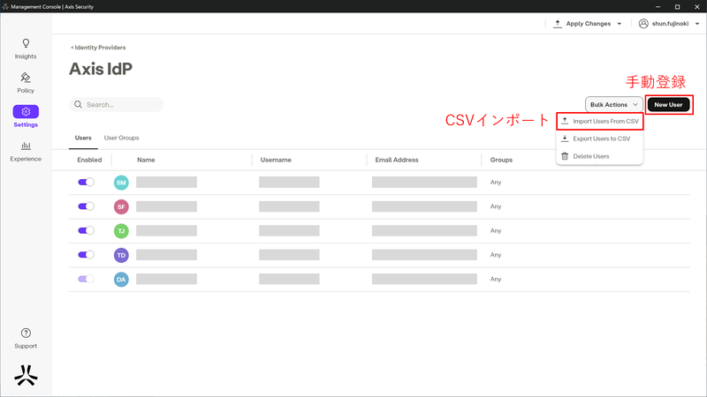The image size is (707, 397).
Task: Click the New User button
Action: [668, 104]
